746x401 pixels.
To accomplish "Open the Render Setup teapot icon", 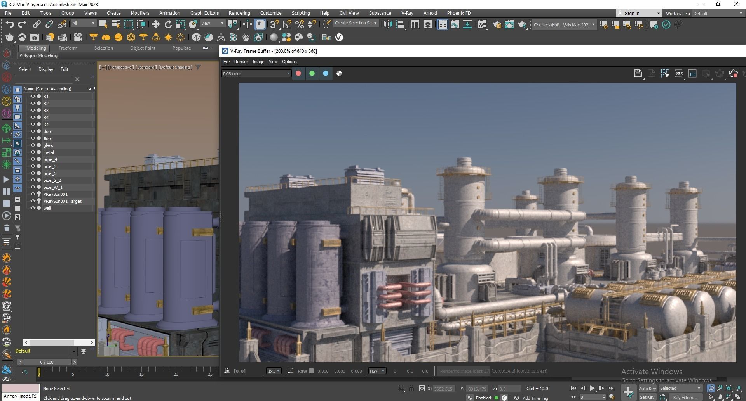I will [497, 24].
